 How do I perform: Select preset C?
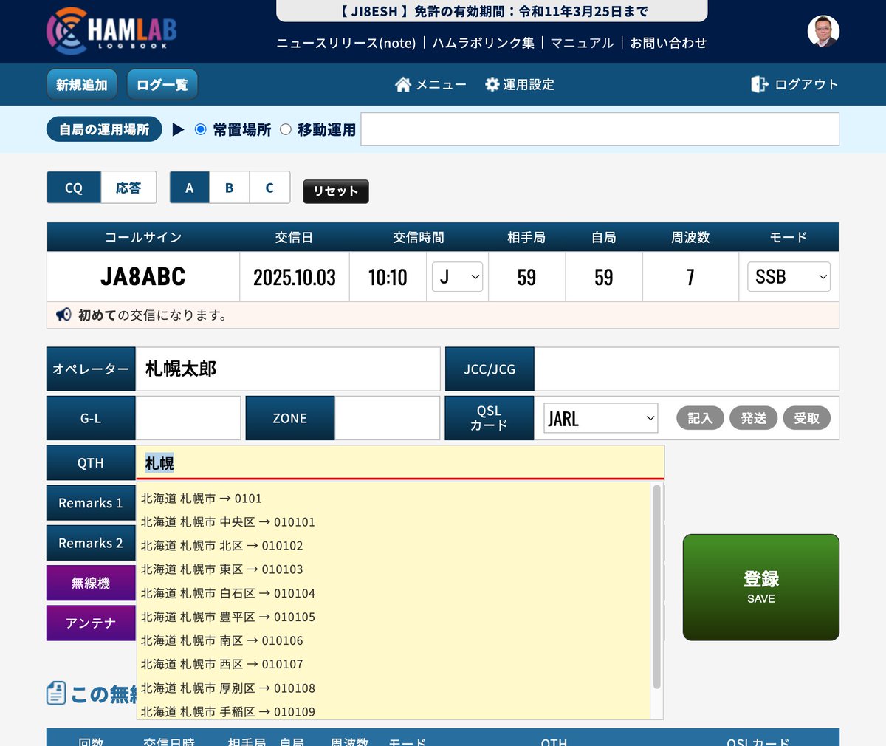[269, 188]
